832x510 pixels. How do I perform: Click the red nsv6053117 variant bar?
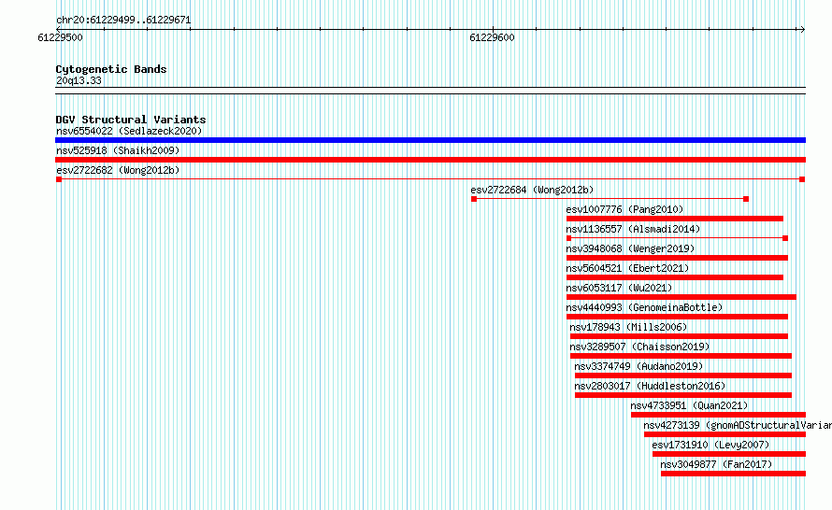(x=681, y=297)
